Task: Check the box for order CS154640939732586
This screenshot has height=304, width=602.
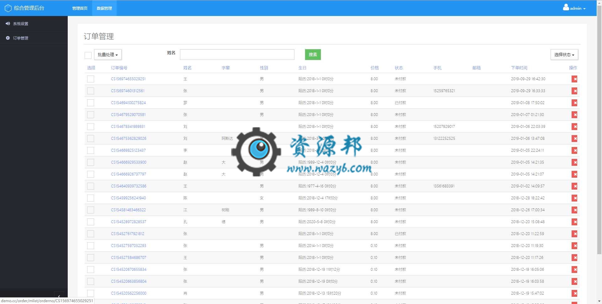Action: pyautogui.click(x=91, y=186)
